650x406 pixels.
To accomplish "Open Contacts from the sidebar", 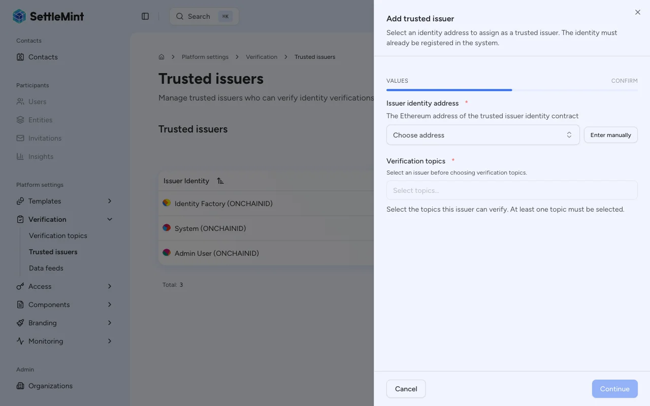I will click(43, 57).
